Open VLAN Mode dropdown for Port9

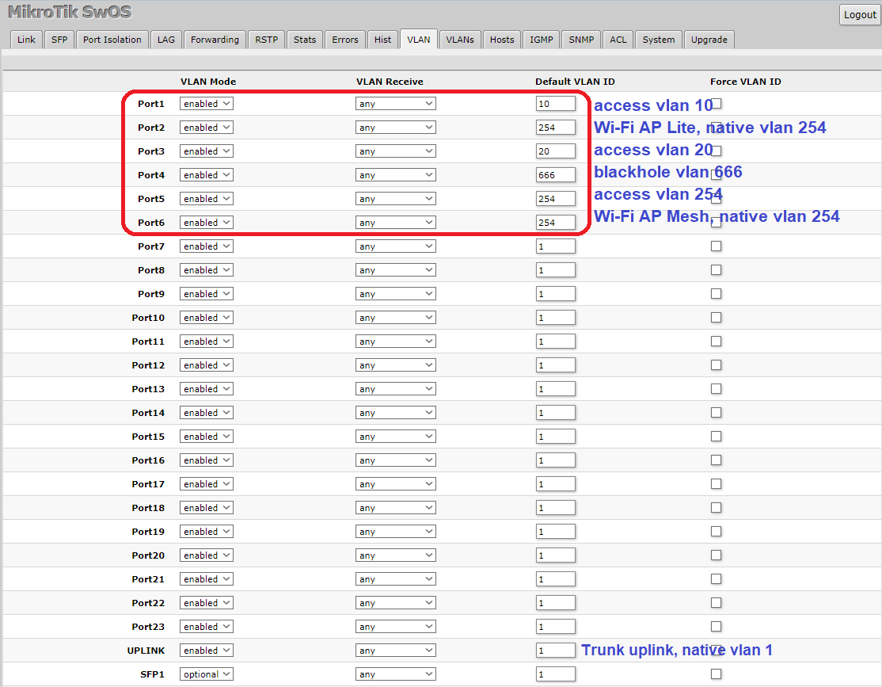[x=207, y=294]
